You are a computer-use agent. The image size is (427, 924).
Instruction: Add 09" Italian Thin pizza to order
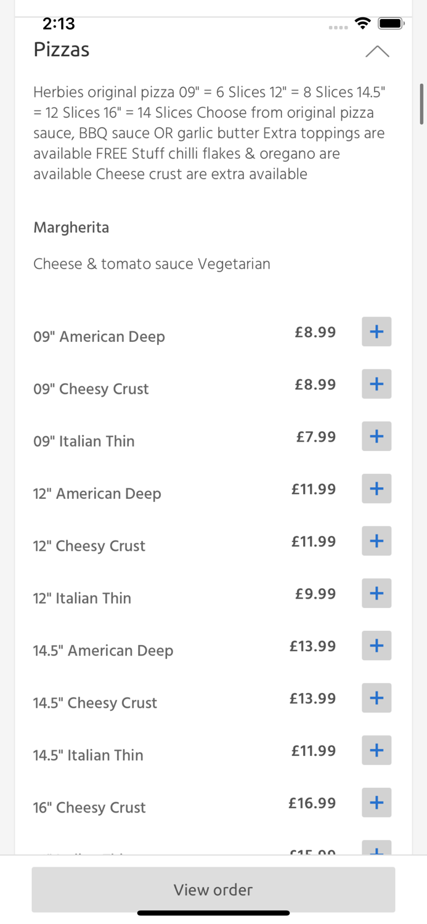[x=376, y=436]
